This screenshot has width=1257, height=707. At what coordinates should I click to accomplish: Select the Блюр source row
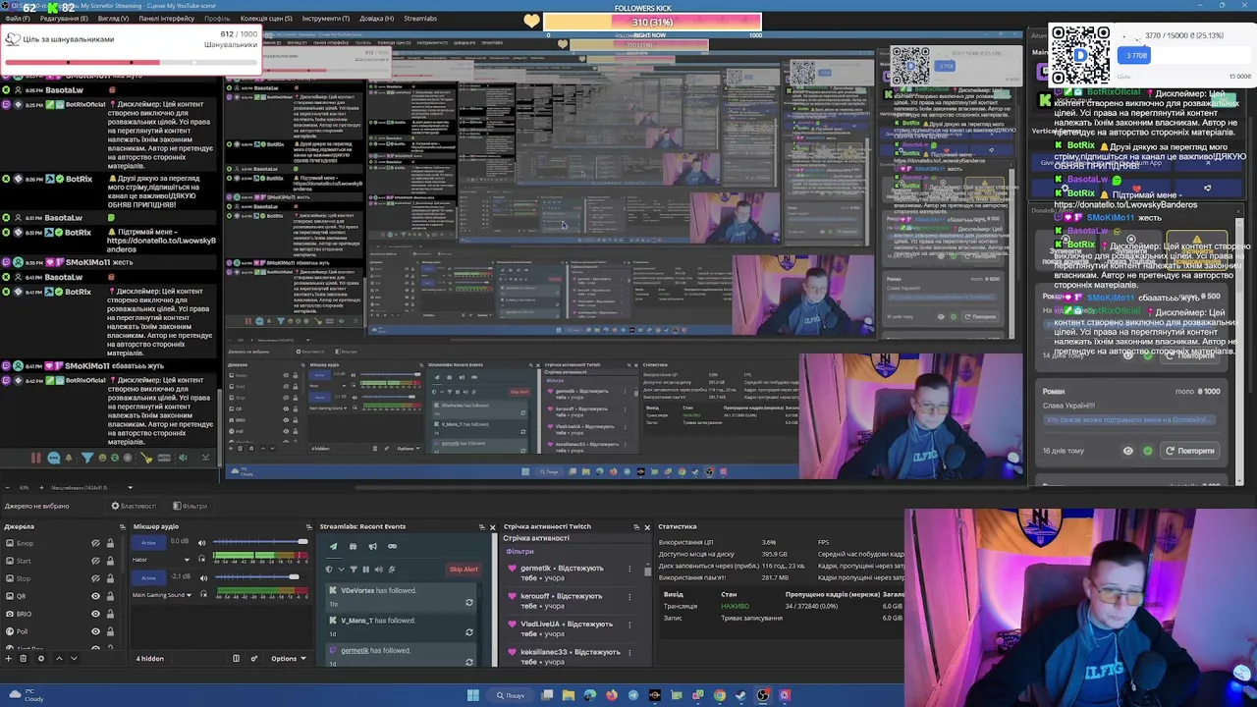click(61, 543)
